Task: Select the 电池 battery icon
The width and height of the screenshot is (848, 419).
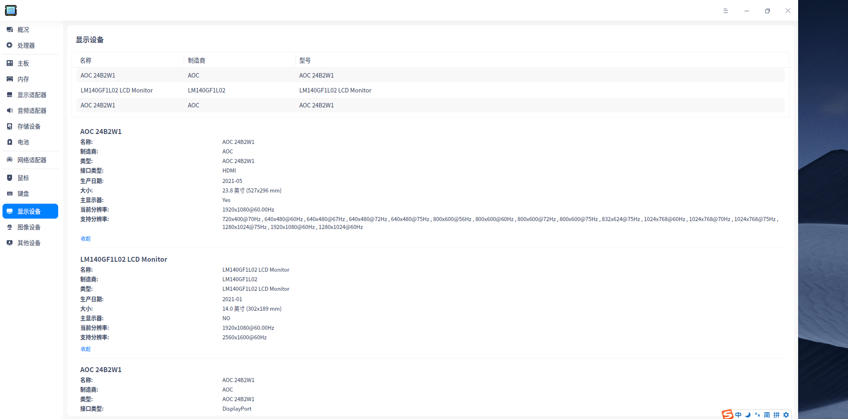Action: [10, 142]
